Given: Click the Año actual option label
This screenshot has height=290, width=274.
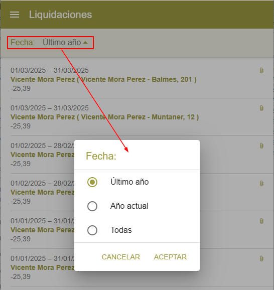Looking at the screenshot, I should tap(129, 206).
